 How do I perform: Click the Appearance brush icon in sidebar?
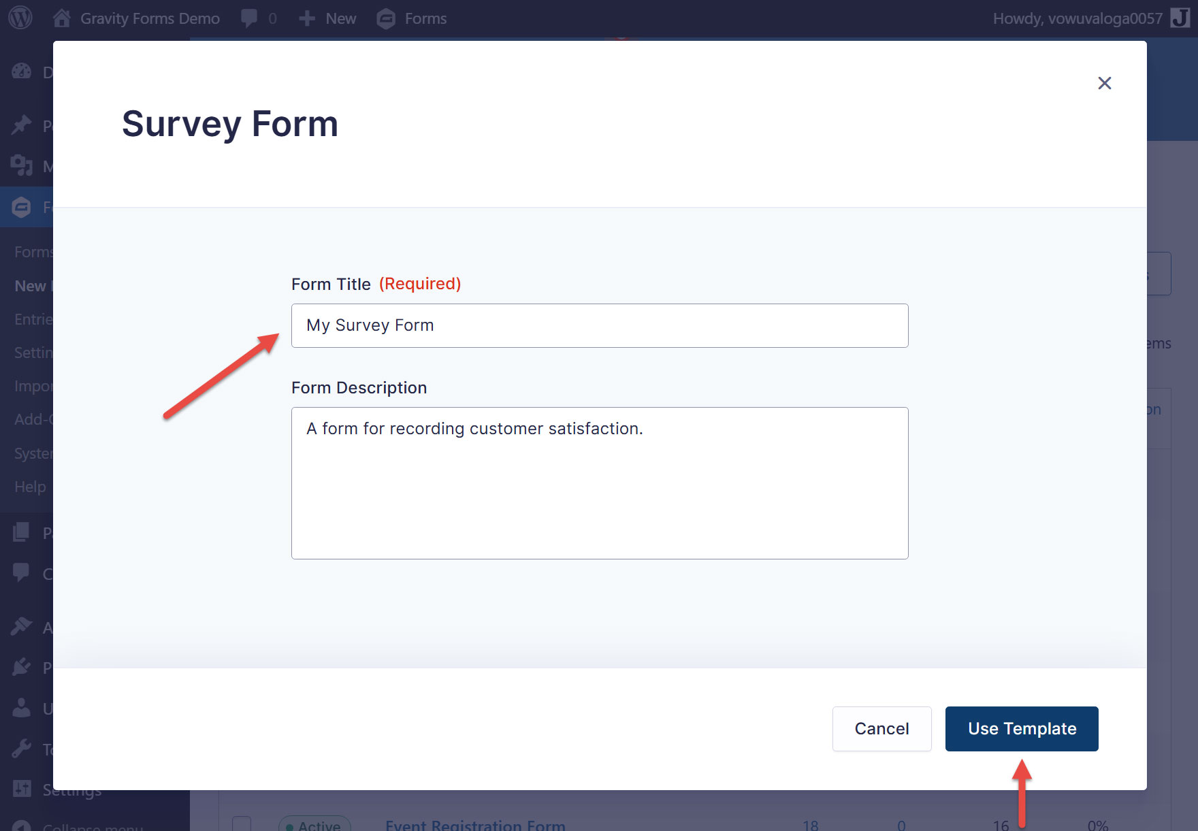tap(21, 627)
